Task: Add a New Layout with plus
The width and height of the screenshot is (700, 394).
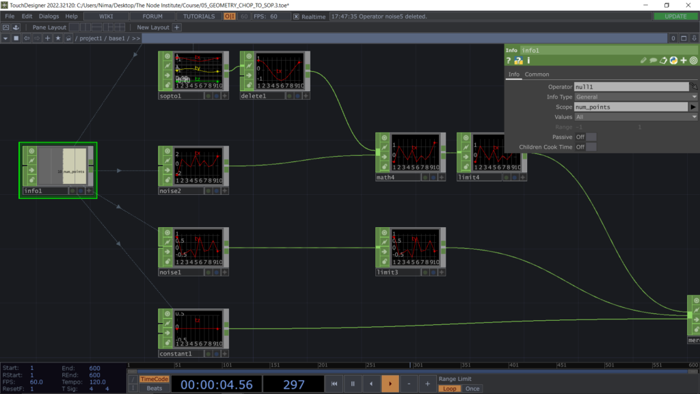Action: click(177, 27)
